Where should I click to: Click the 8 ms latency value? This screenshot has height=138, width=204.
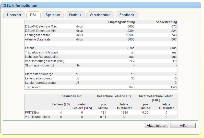tap(131, 48)
